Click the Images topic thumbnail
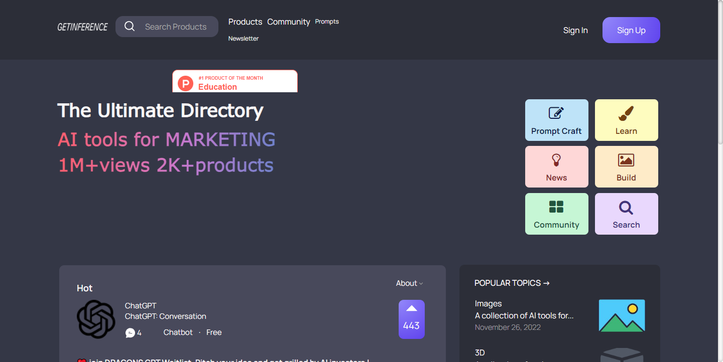Screen dimensions: 723x362 point(622,316)
